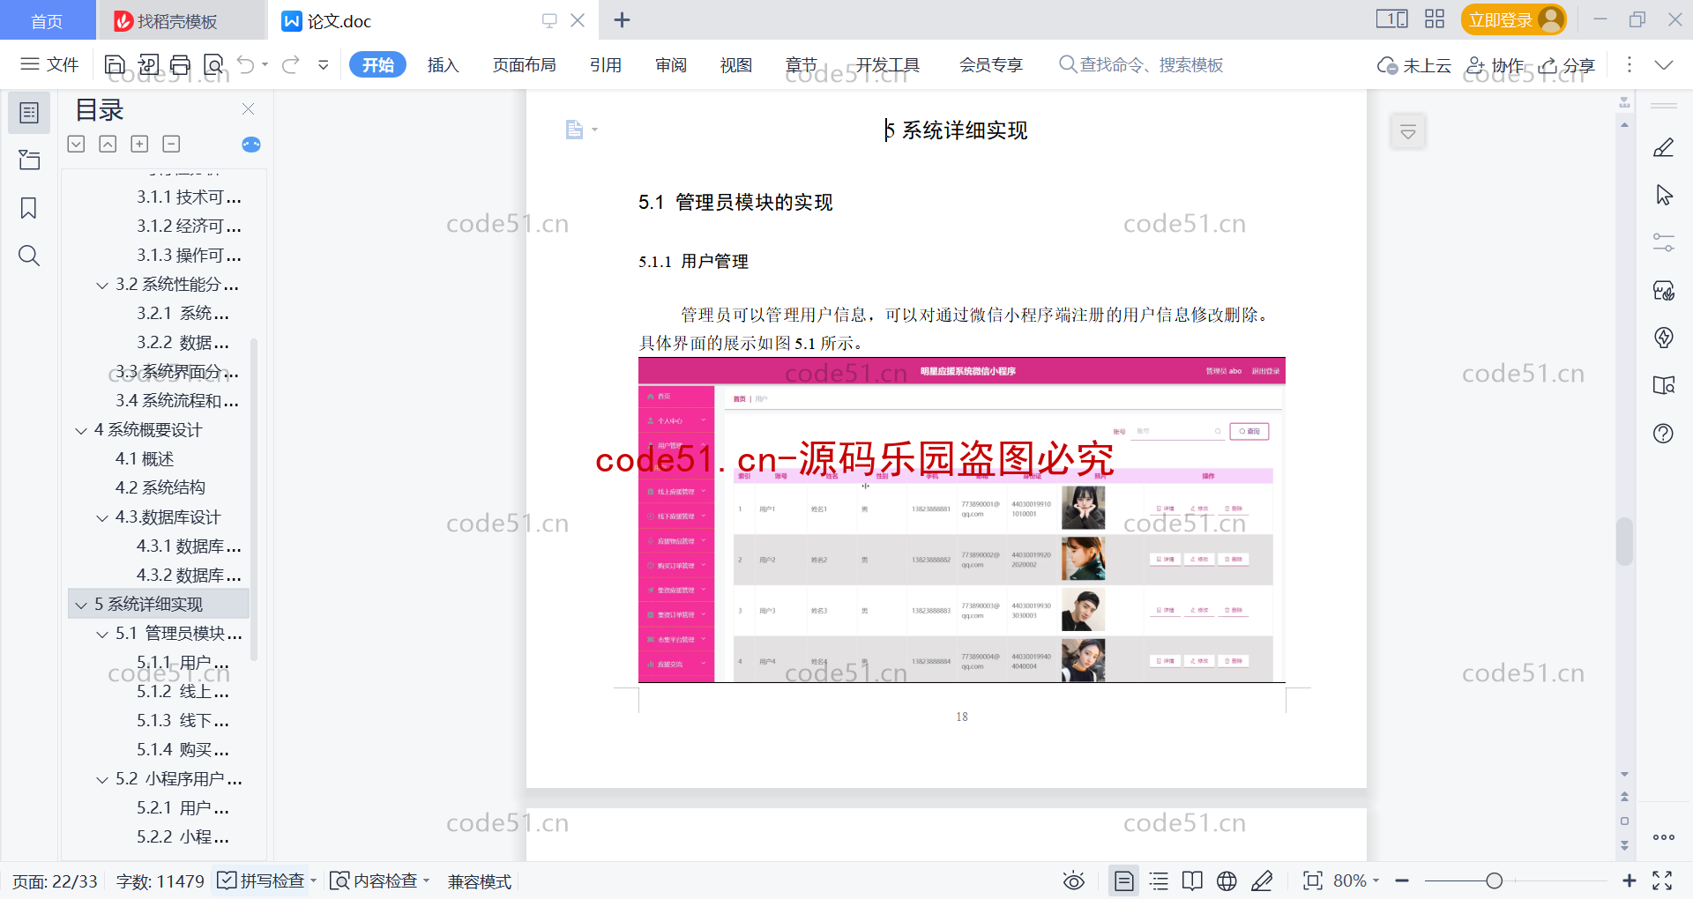Select the cursor tool in right sidebar

[x=1663, y=195]
